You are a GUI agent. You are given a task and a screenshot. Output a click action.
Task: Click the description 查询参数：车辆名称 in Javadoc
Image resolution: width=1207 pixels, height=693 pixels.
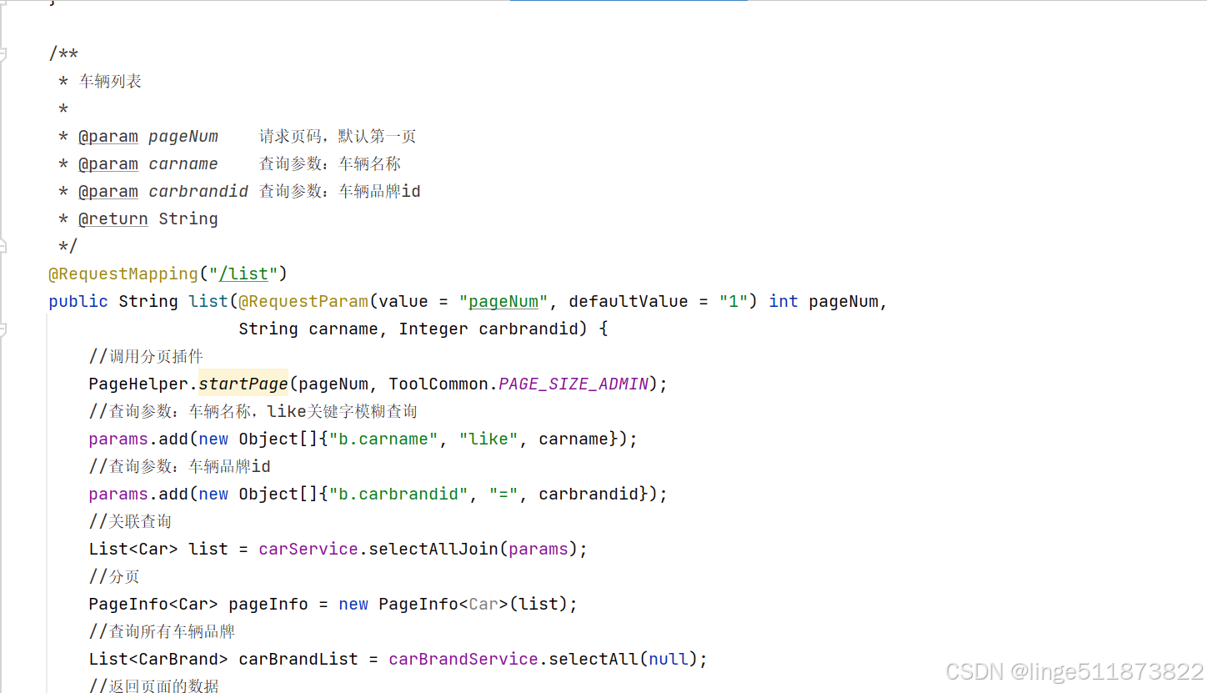coord(330,164)
